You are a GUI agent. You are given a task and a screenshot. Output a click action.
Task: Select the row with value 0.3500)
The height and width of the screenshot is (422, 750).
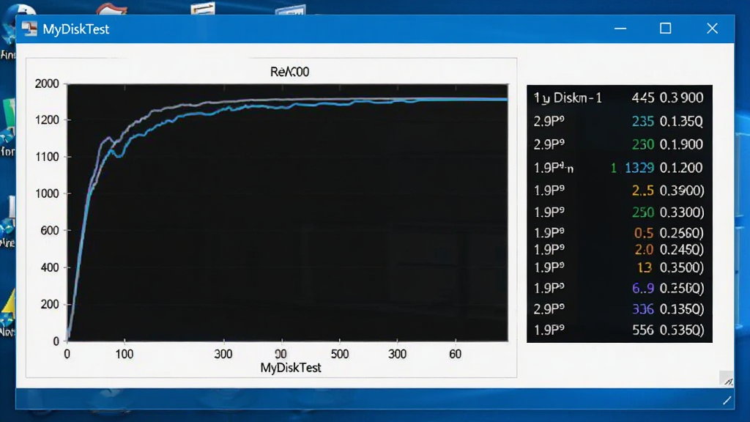coord(619,267)
